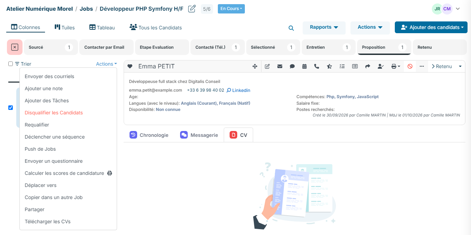471x235 pixels.
Task: Toggle the select-all checkbox next to Trier
Action: click(x=11, y=64)
